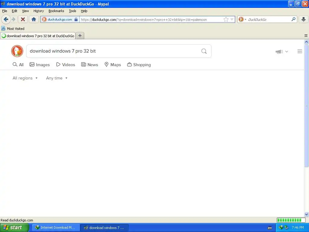
Task: Click the scrollbar up arrow
Action: (x=306, y=42)
